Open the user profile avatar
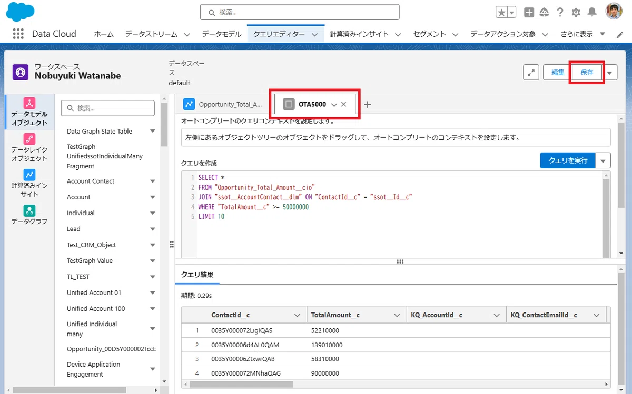This screenshot has width=632, height=394. point(614,12)
